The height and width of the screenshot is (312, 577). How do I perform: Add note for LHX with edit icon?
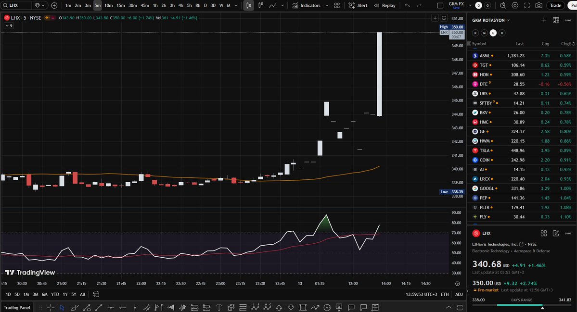[x=556, y=233]
